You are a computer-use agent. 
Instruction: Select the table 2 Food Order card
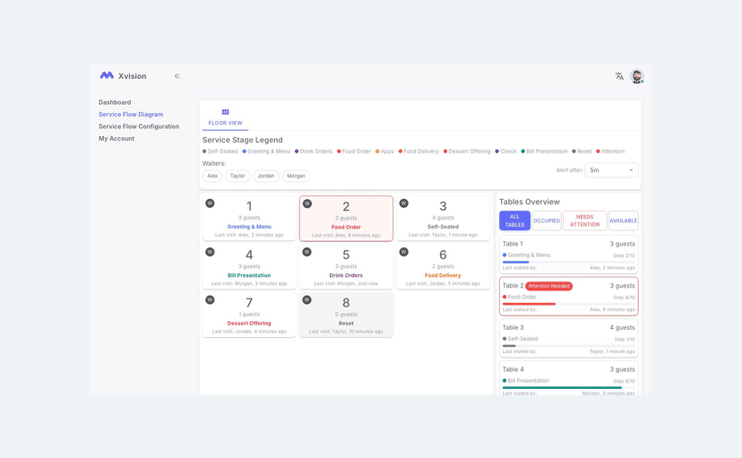pos(346,219)
